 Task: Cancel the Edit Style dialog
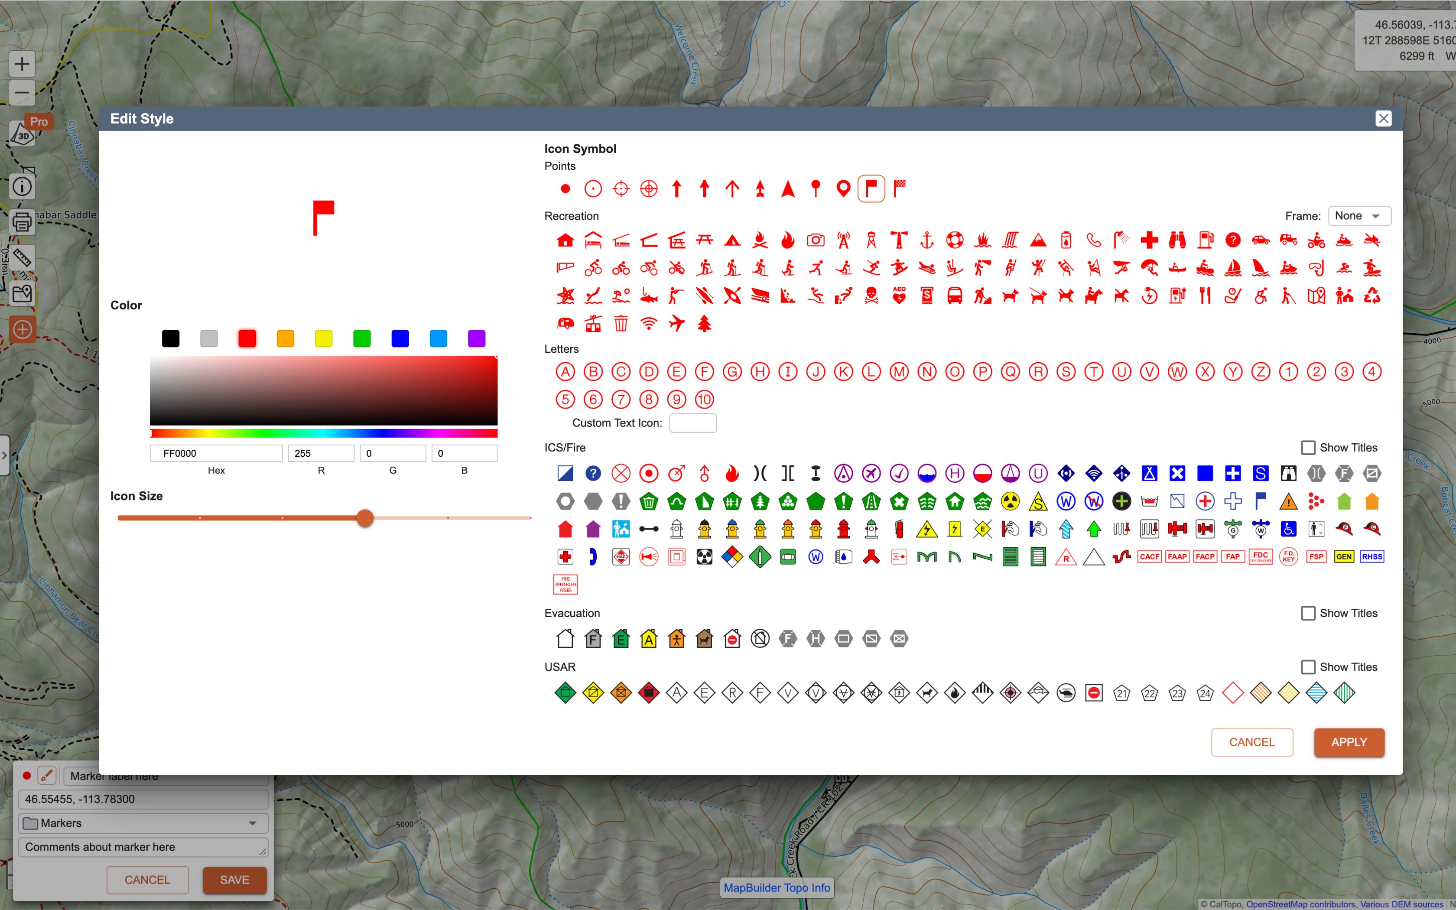click(x=1251, y=742)
